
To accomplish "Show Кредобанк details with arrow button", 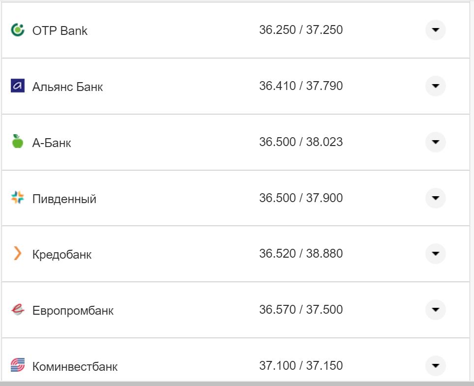I will tap(435, 254).
